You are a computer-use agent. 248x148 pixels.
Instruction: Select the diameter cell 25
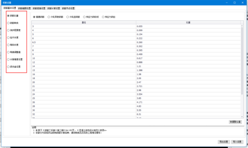point(84,98)
